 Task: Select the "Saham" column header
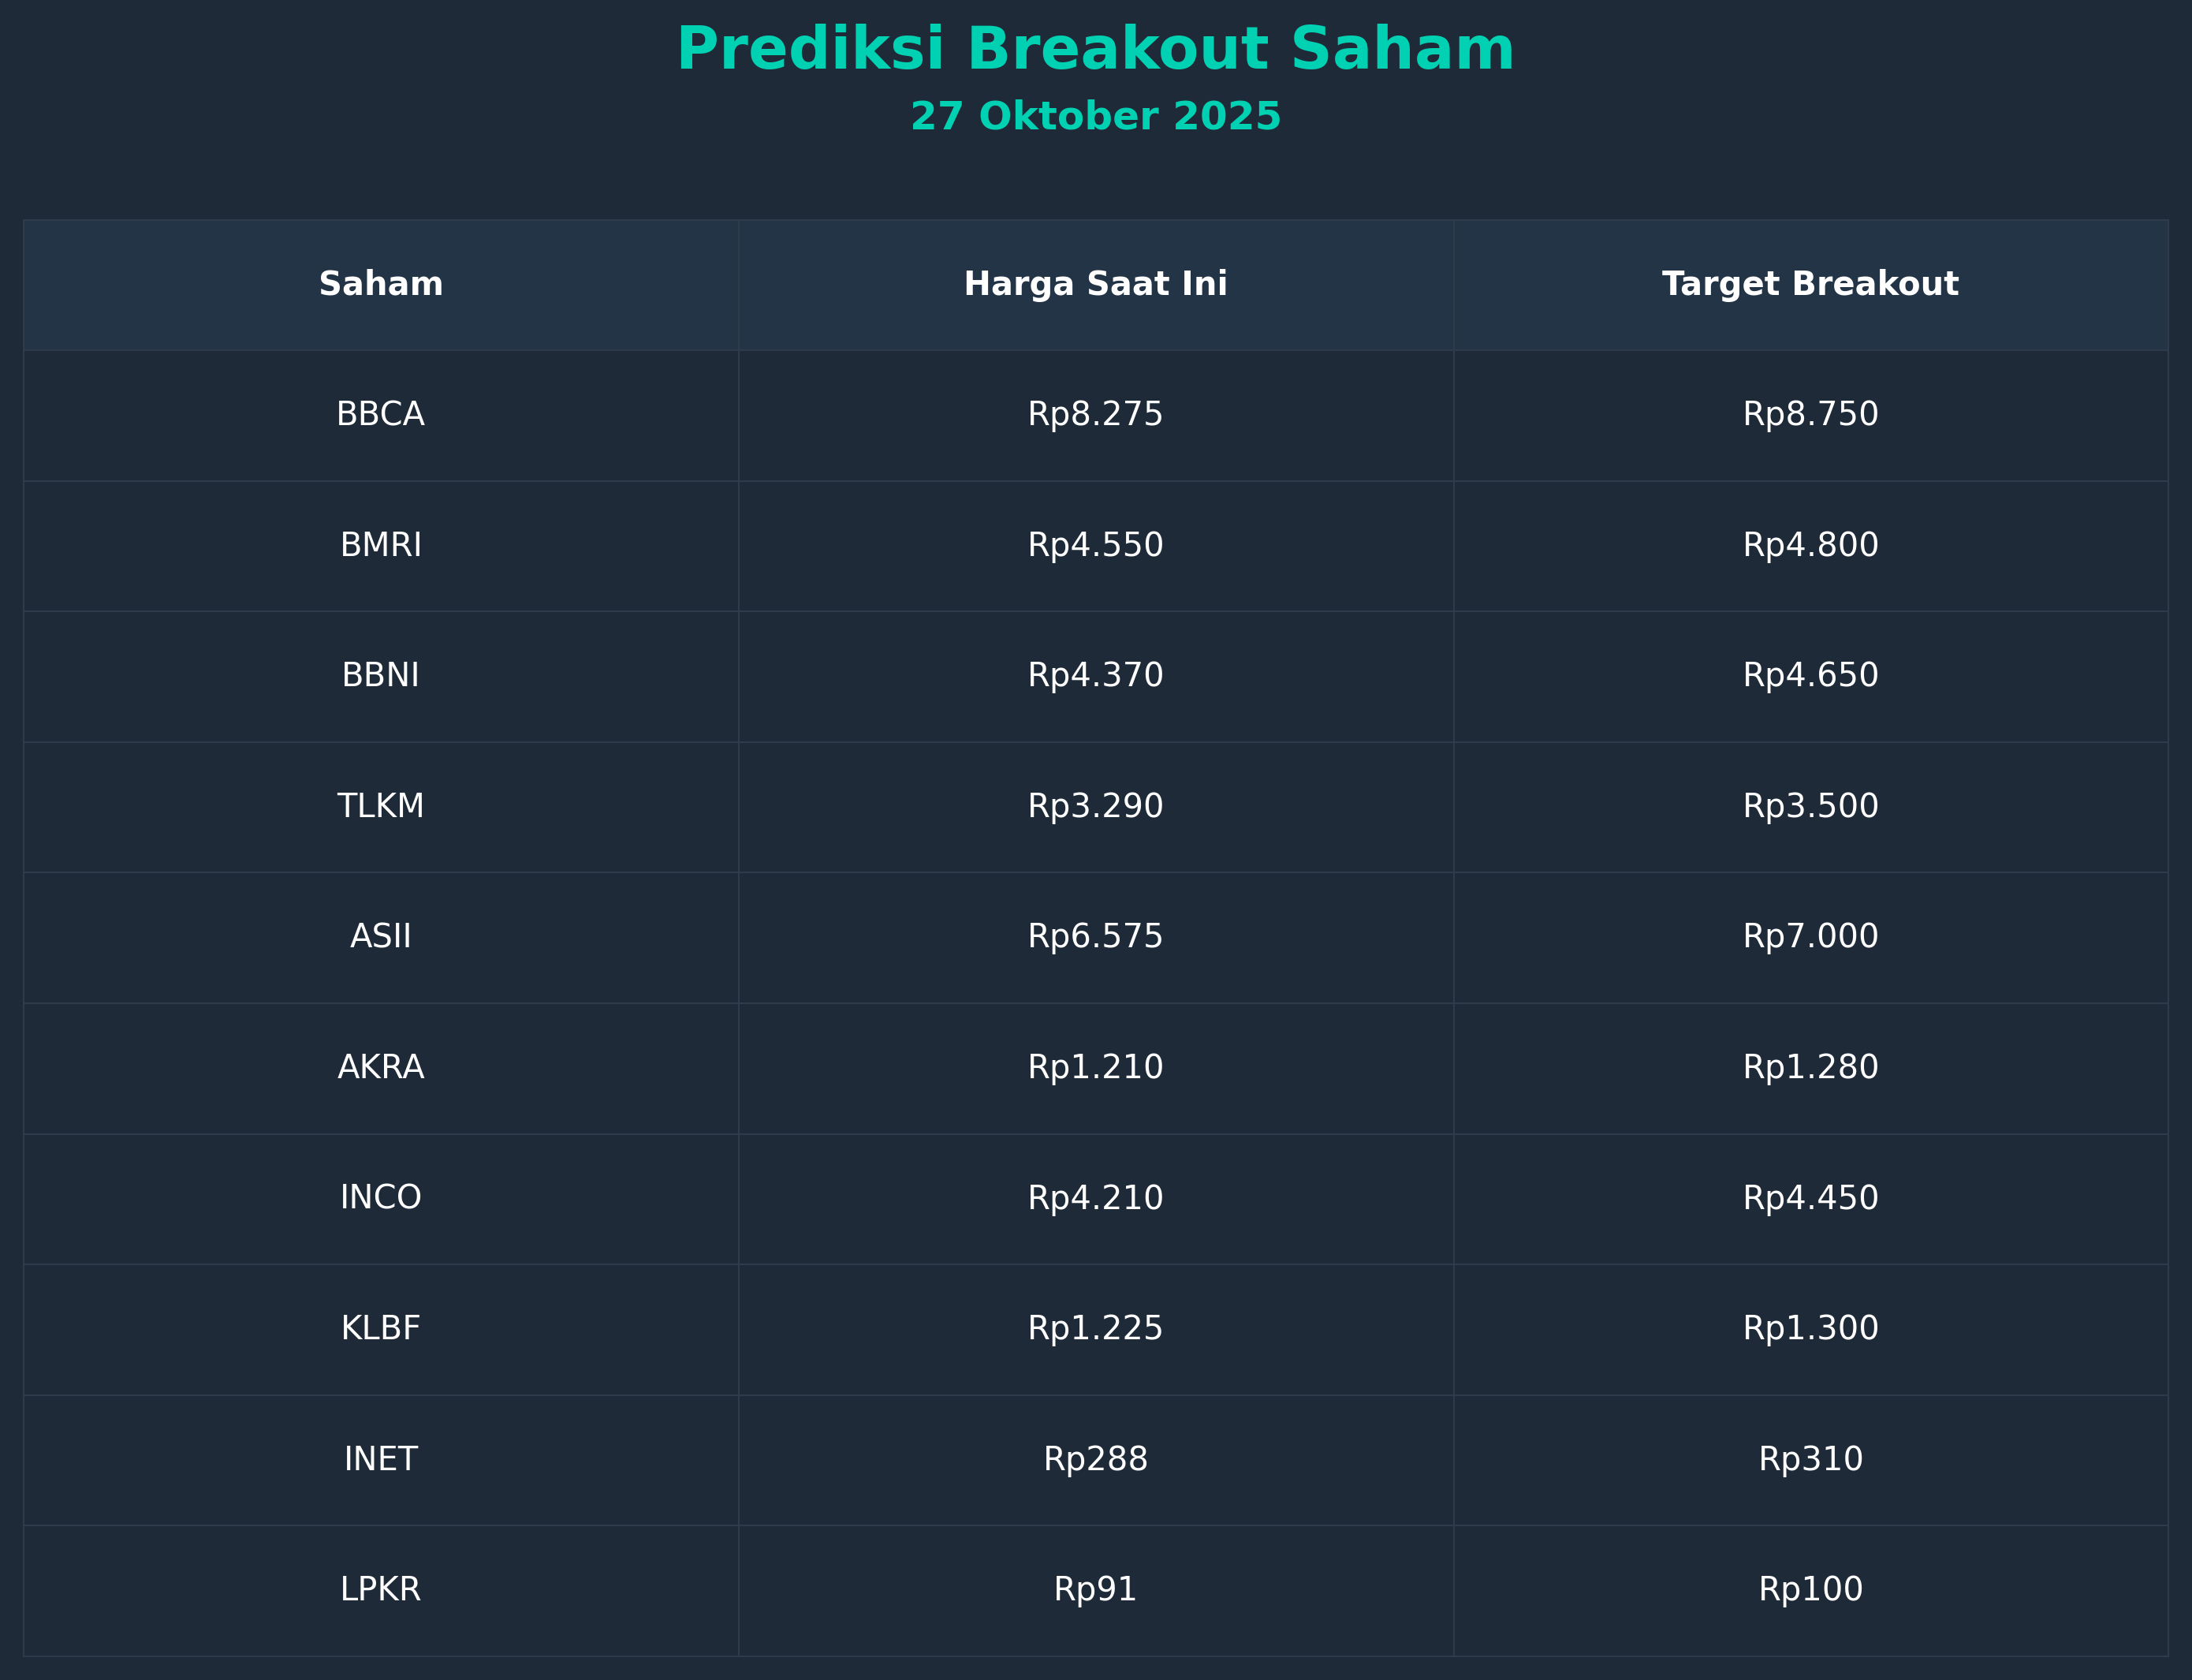381,285
